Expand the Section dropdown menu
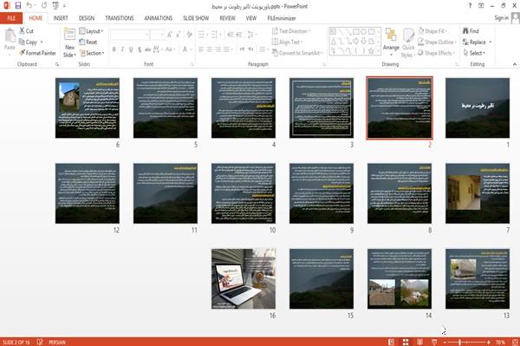 (92, 53)
